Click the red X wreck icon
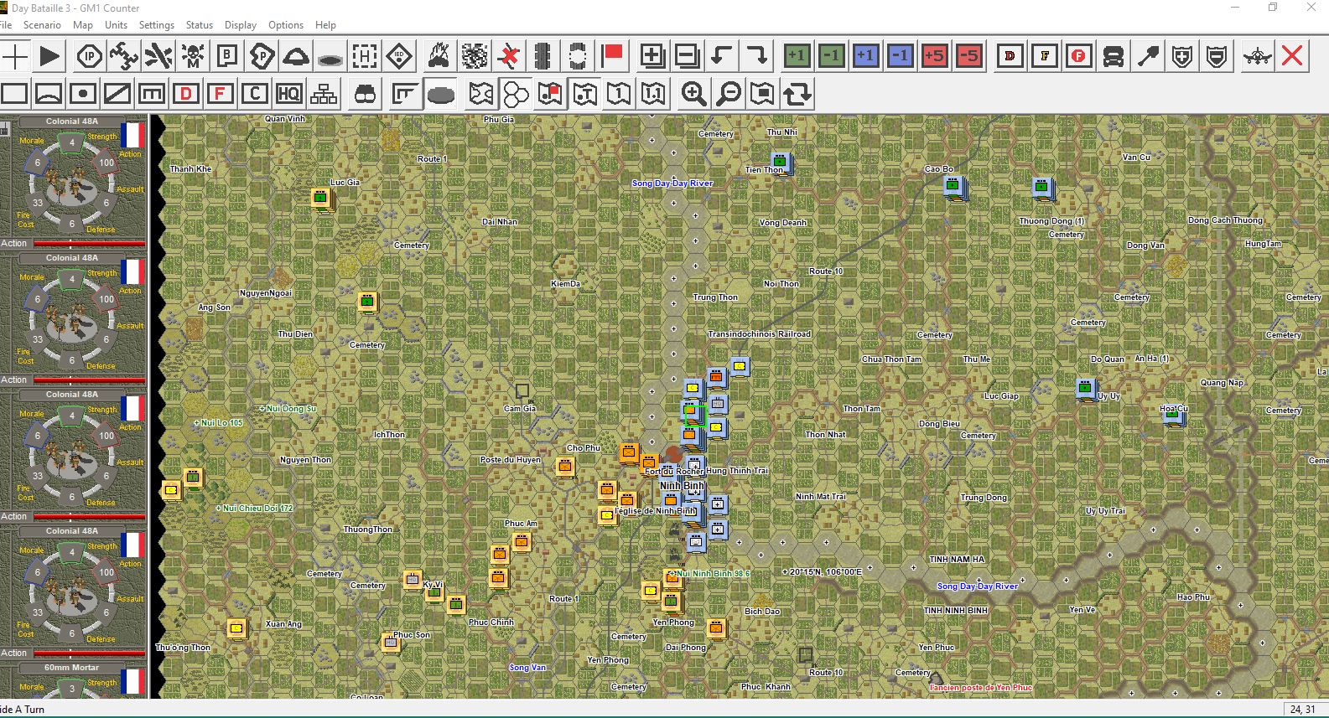The width and height of the screenshot is (1329, 718). click(x=508, y=57)
